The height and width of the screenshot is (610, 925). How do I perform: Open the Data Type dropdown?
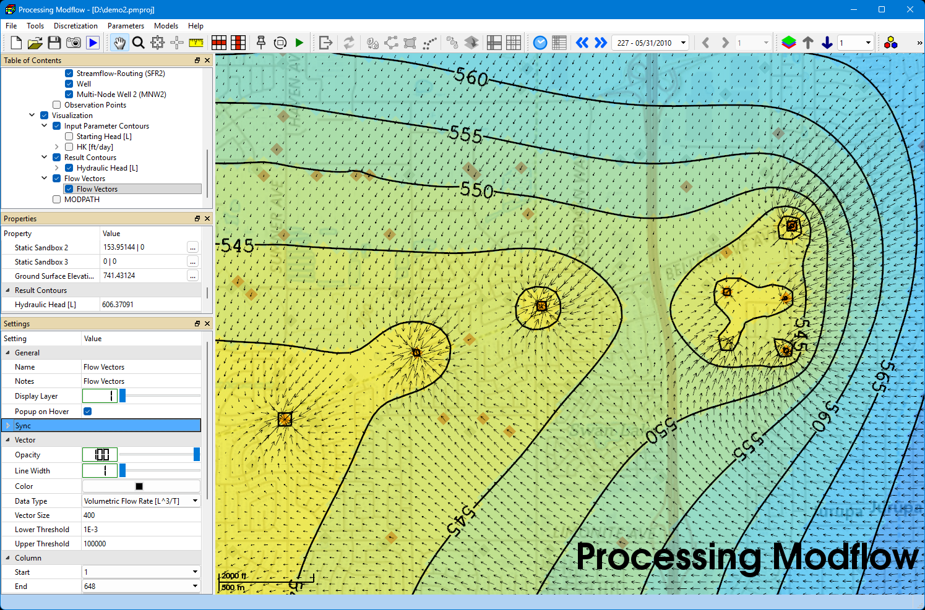point(141,501)
